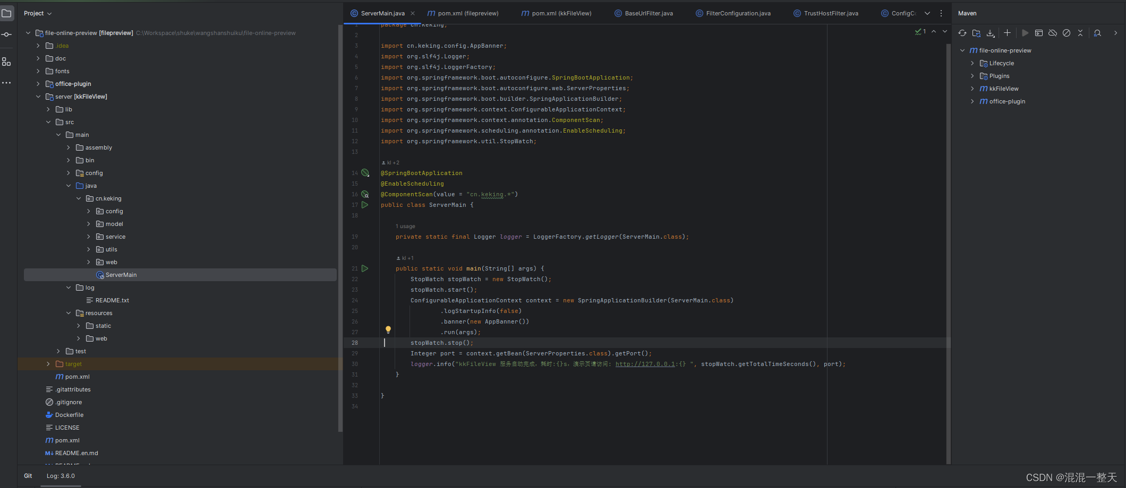1126x488 pixels.
Task: Click Maven collapse all icon
Action: [x=1080, y=33]
